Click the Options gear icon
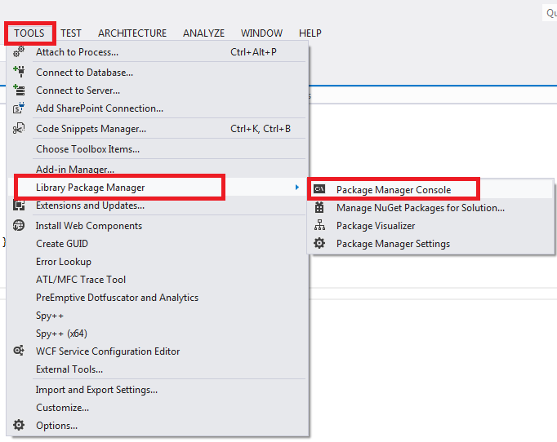This screenshot has height=442, width=557. point(19,425)
